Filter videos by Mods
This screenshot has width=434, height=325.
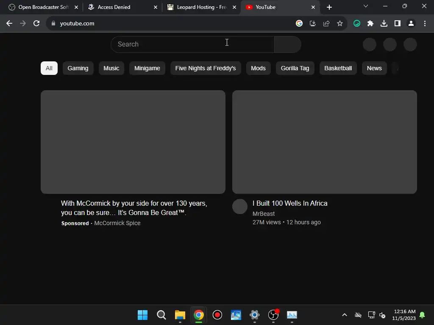coord(258,68)
